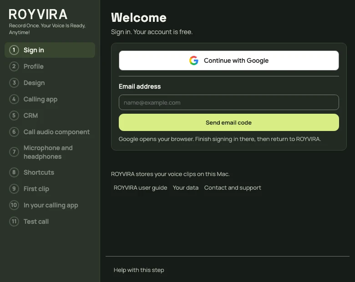Open the Calling app step
355x282 pixels.
point(50,99)
